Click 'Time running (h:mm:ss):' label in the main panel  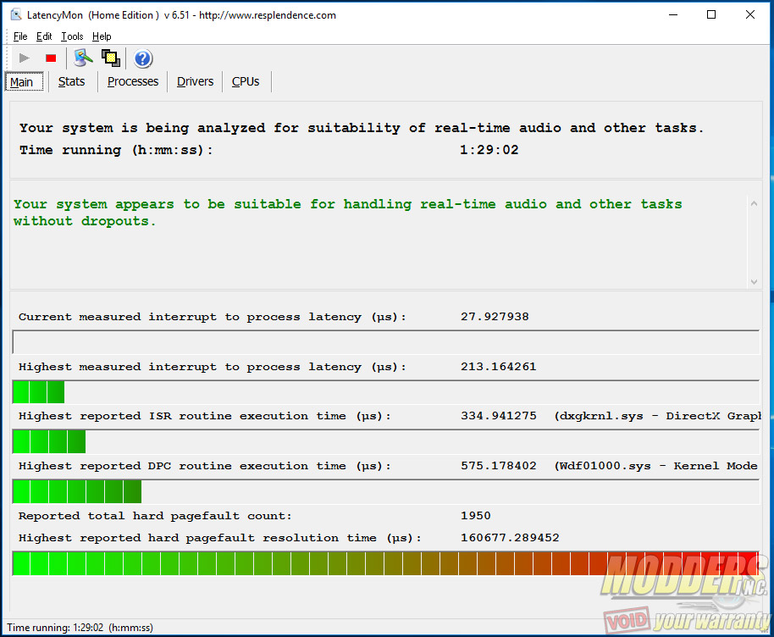[117, 150]
